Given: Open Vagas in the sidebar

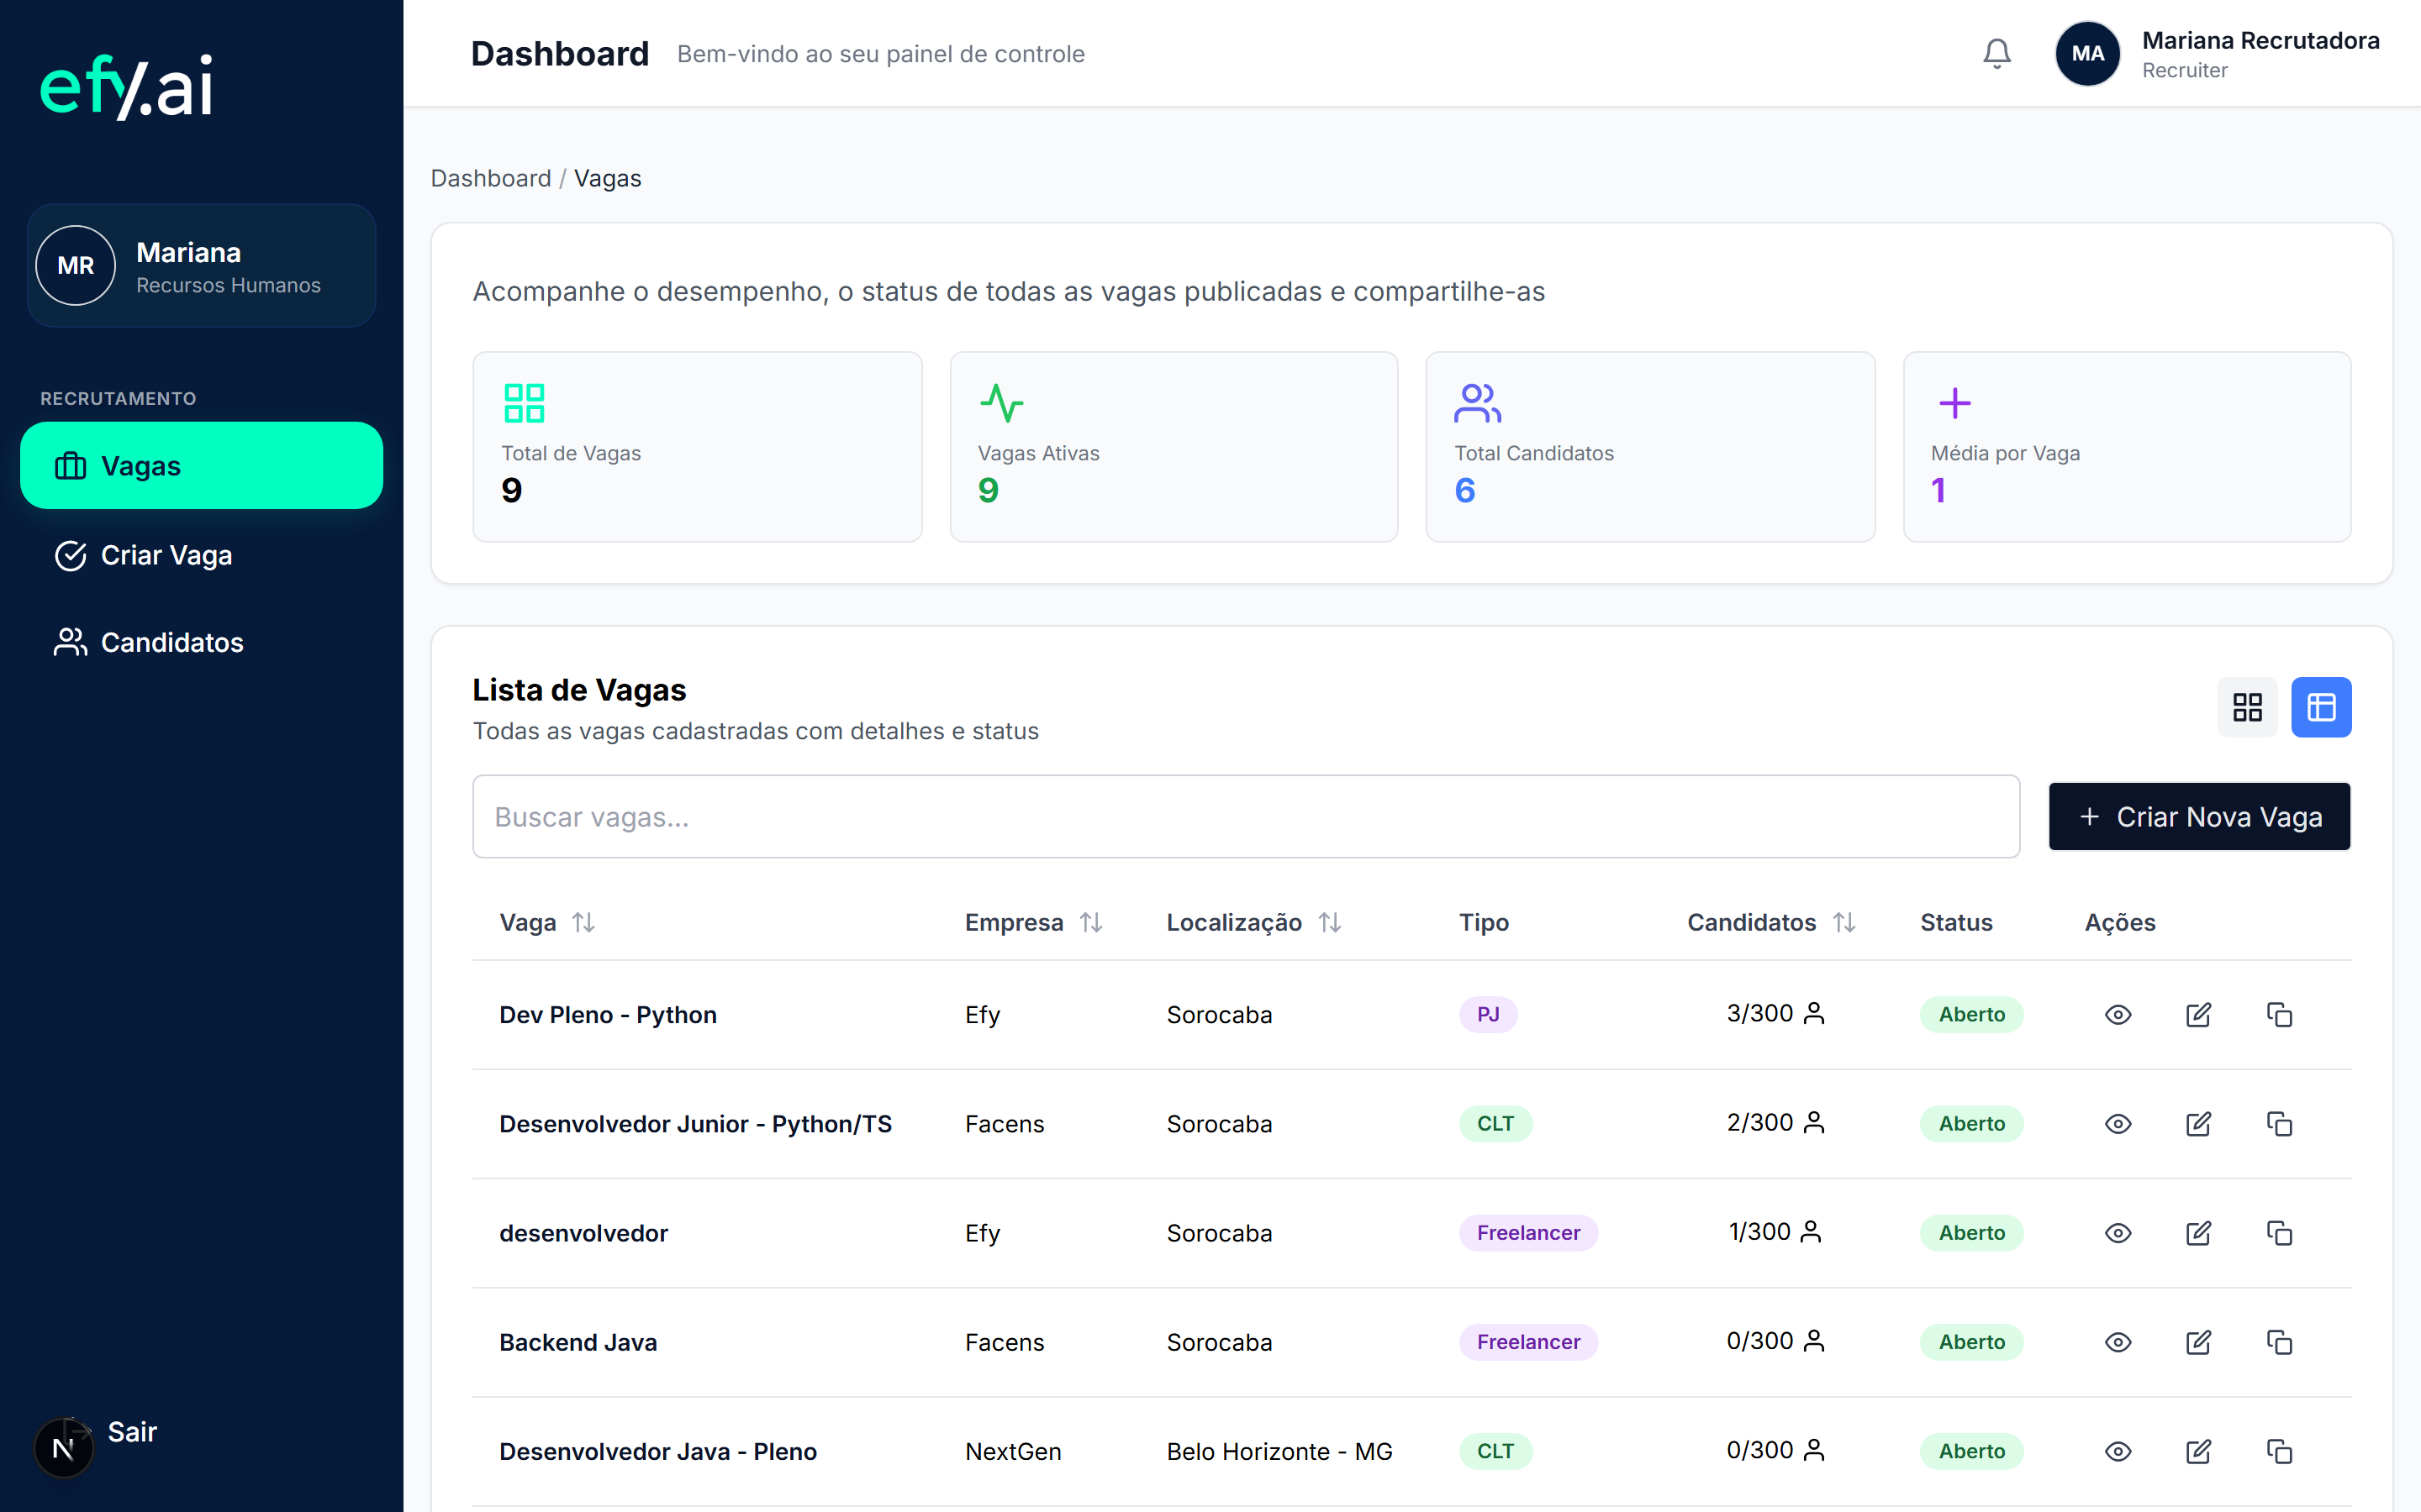Looking at the screenshot, I should [x=201, y=466].
